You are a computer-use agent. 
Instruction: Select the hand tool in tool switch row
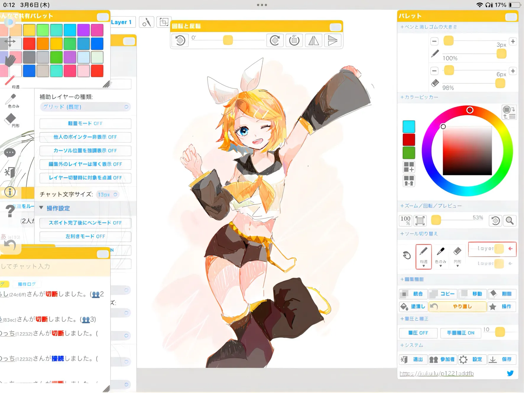click(407, 255)
